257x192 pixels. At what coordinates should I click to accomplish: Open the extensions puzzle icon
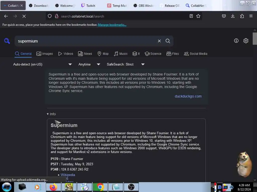tap(242, 16)
